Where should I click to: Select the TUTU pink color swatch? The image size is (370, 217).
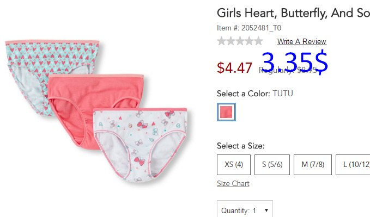[226, 112]
